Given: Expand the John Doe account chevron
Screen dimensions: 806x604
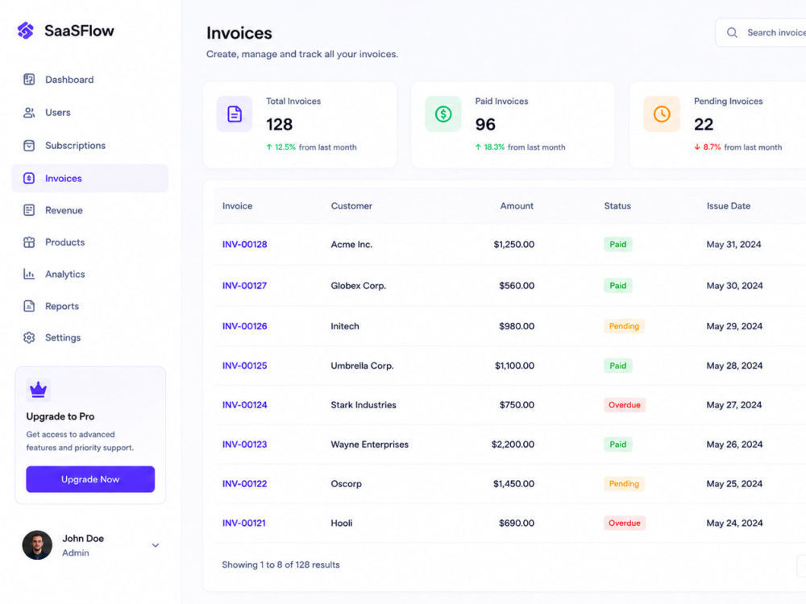Looking at the screenshot, I should pyautogui.click(x=156, y=545).
